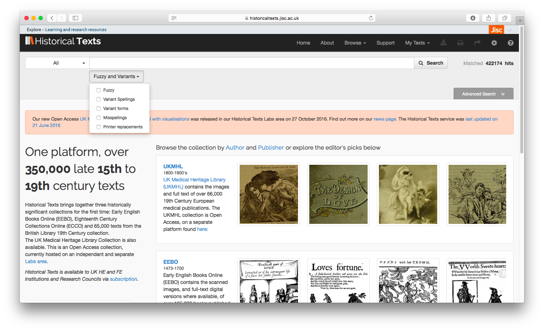Open the UKMHL collection heading link
Image resolution: width=544 pixels, height=331 pixels.
click(x=173, y=166)
